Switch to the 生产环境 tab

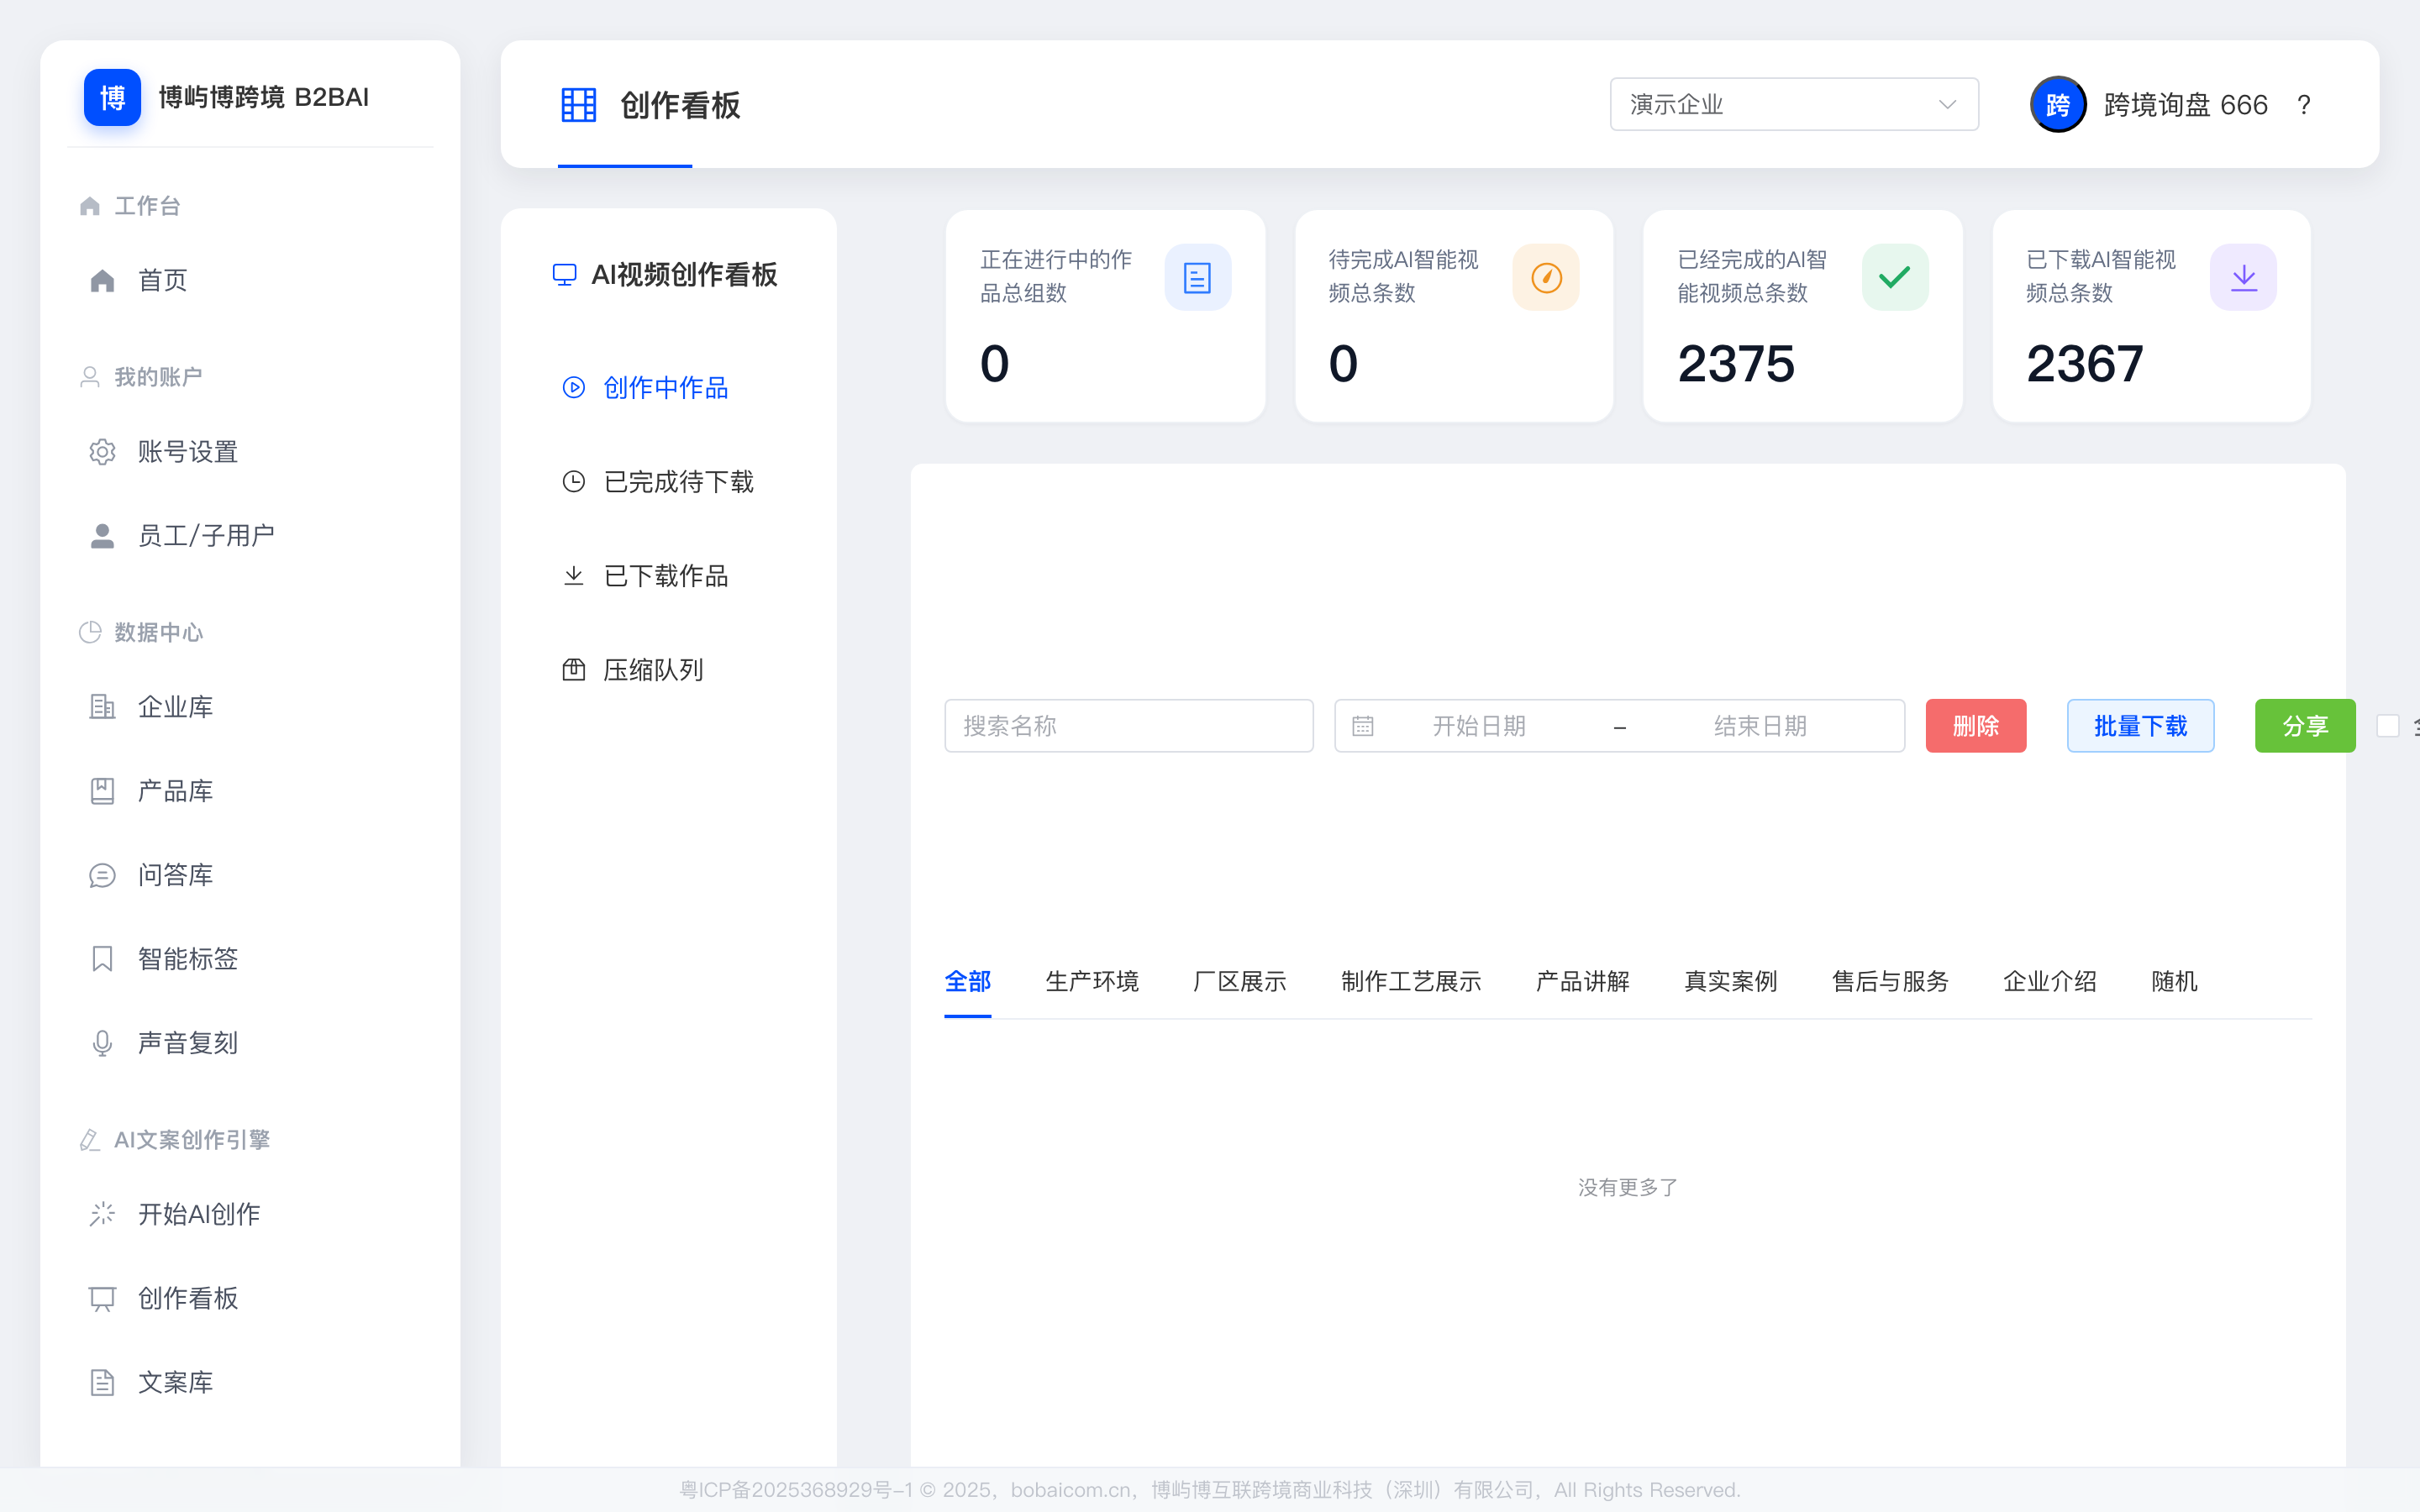[1092, 981]
